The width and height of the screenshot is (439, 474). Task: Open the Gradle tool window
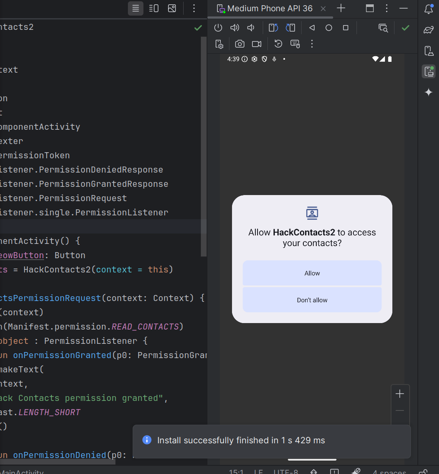click(429, 29)
